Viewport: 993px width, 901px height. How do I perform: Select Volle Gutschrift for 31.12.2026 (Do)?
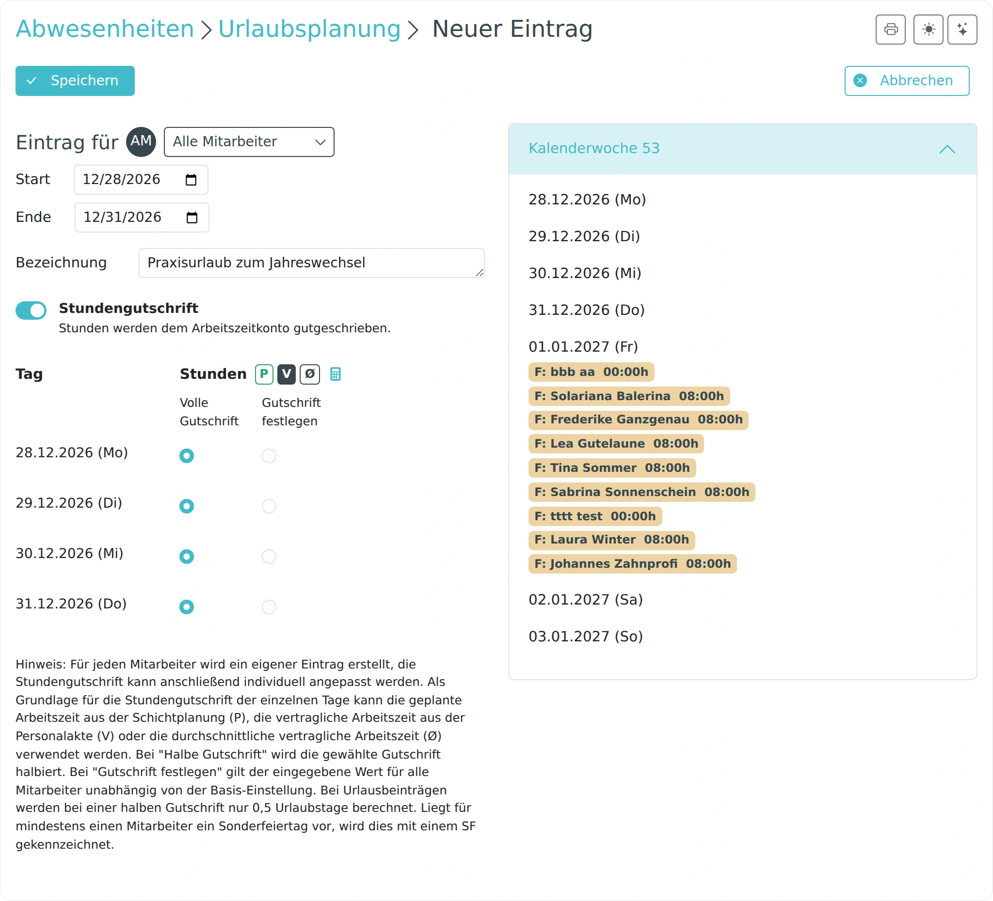pos(187,607)
